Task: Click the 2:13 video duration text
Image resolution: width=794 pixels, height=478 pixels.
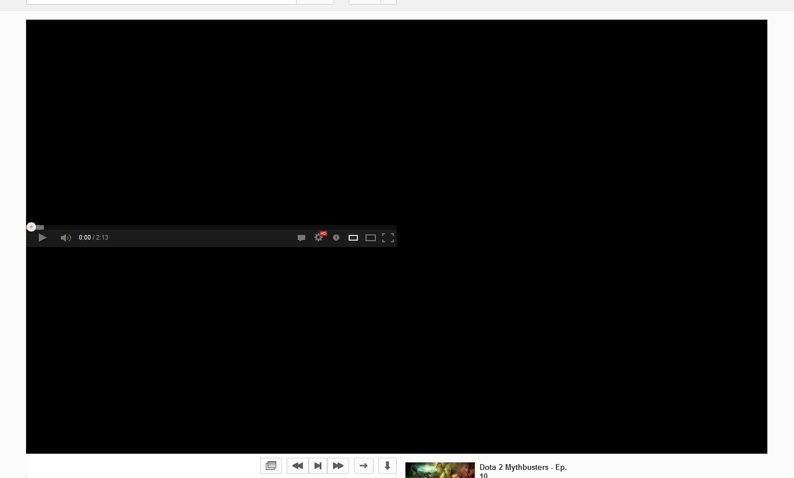Action: (103, 238)
